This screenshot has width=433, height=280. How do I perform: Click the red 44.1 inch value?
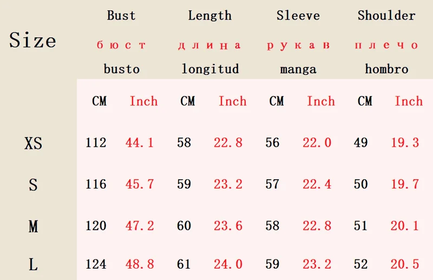(140, 143)
